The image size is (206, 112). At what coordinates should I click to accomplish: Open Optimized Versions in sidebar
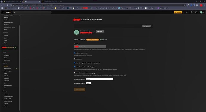[8, 96]
